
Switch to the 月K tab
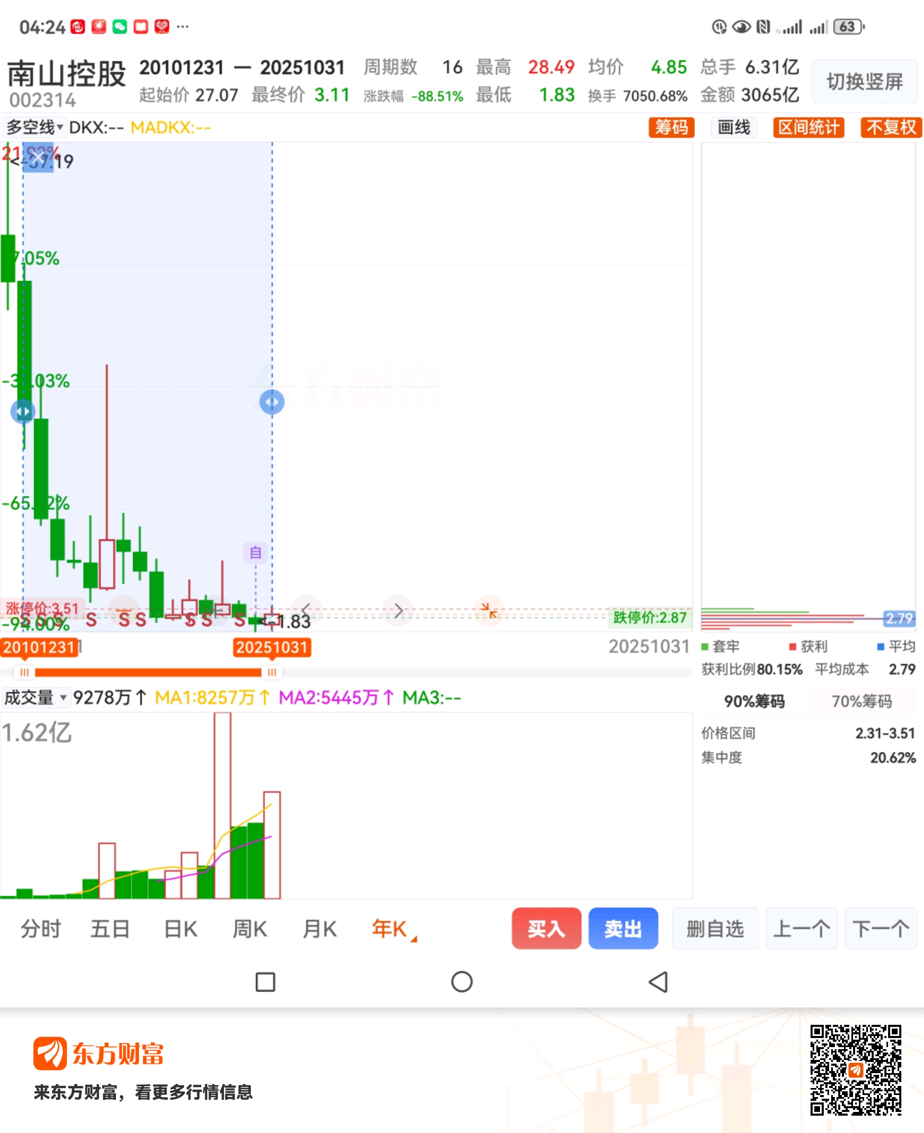point(319,929)
